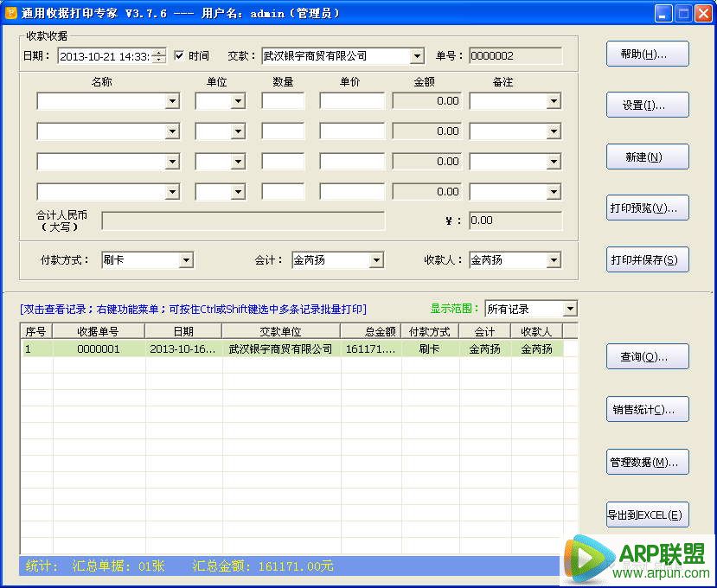Image resolution: width=717 pixels, height=588 pixels.
Task: Open the 设置 dialog
Action: (x=646, y=105)
